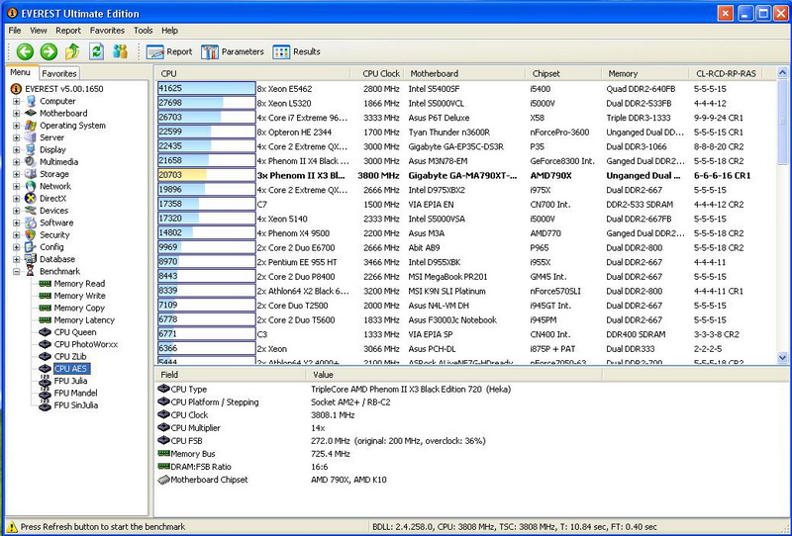
Task: Expand the Software tree node
Action: pyautogui.click(x=16, y=223)
